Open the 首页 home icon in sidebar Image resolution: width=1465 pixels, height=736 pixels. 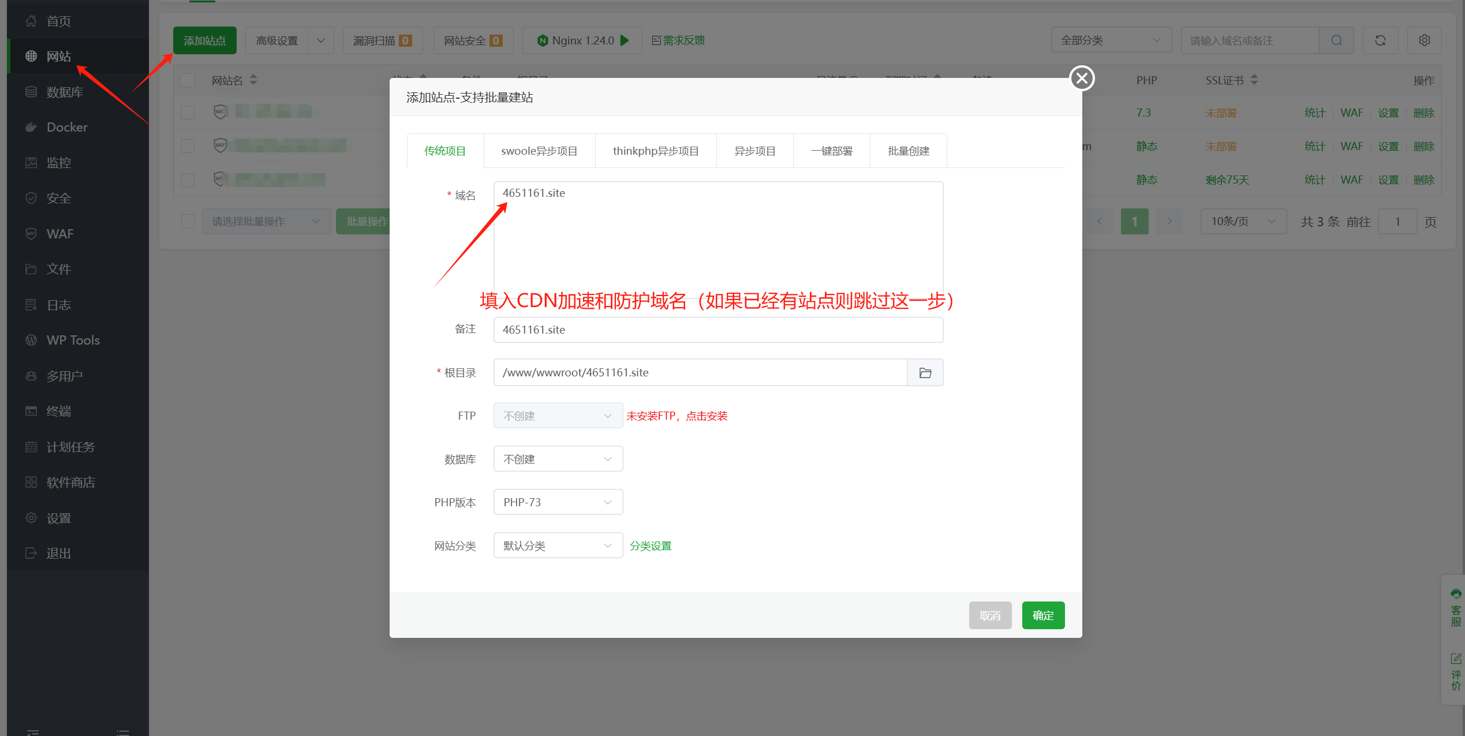click(x=31, y=21)
